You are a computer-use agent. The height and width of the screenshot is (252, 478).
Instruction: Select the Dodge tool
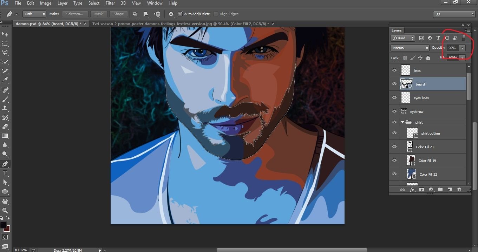pos(5,154)
